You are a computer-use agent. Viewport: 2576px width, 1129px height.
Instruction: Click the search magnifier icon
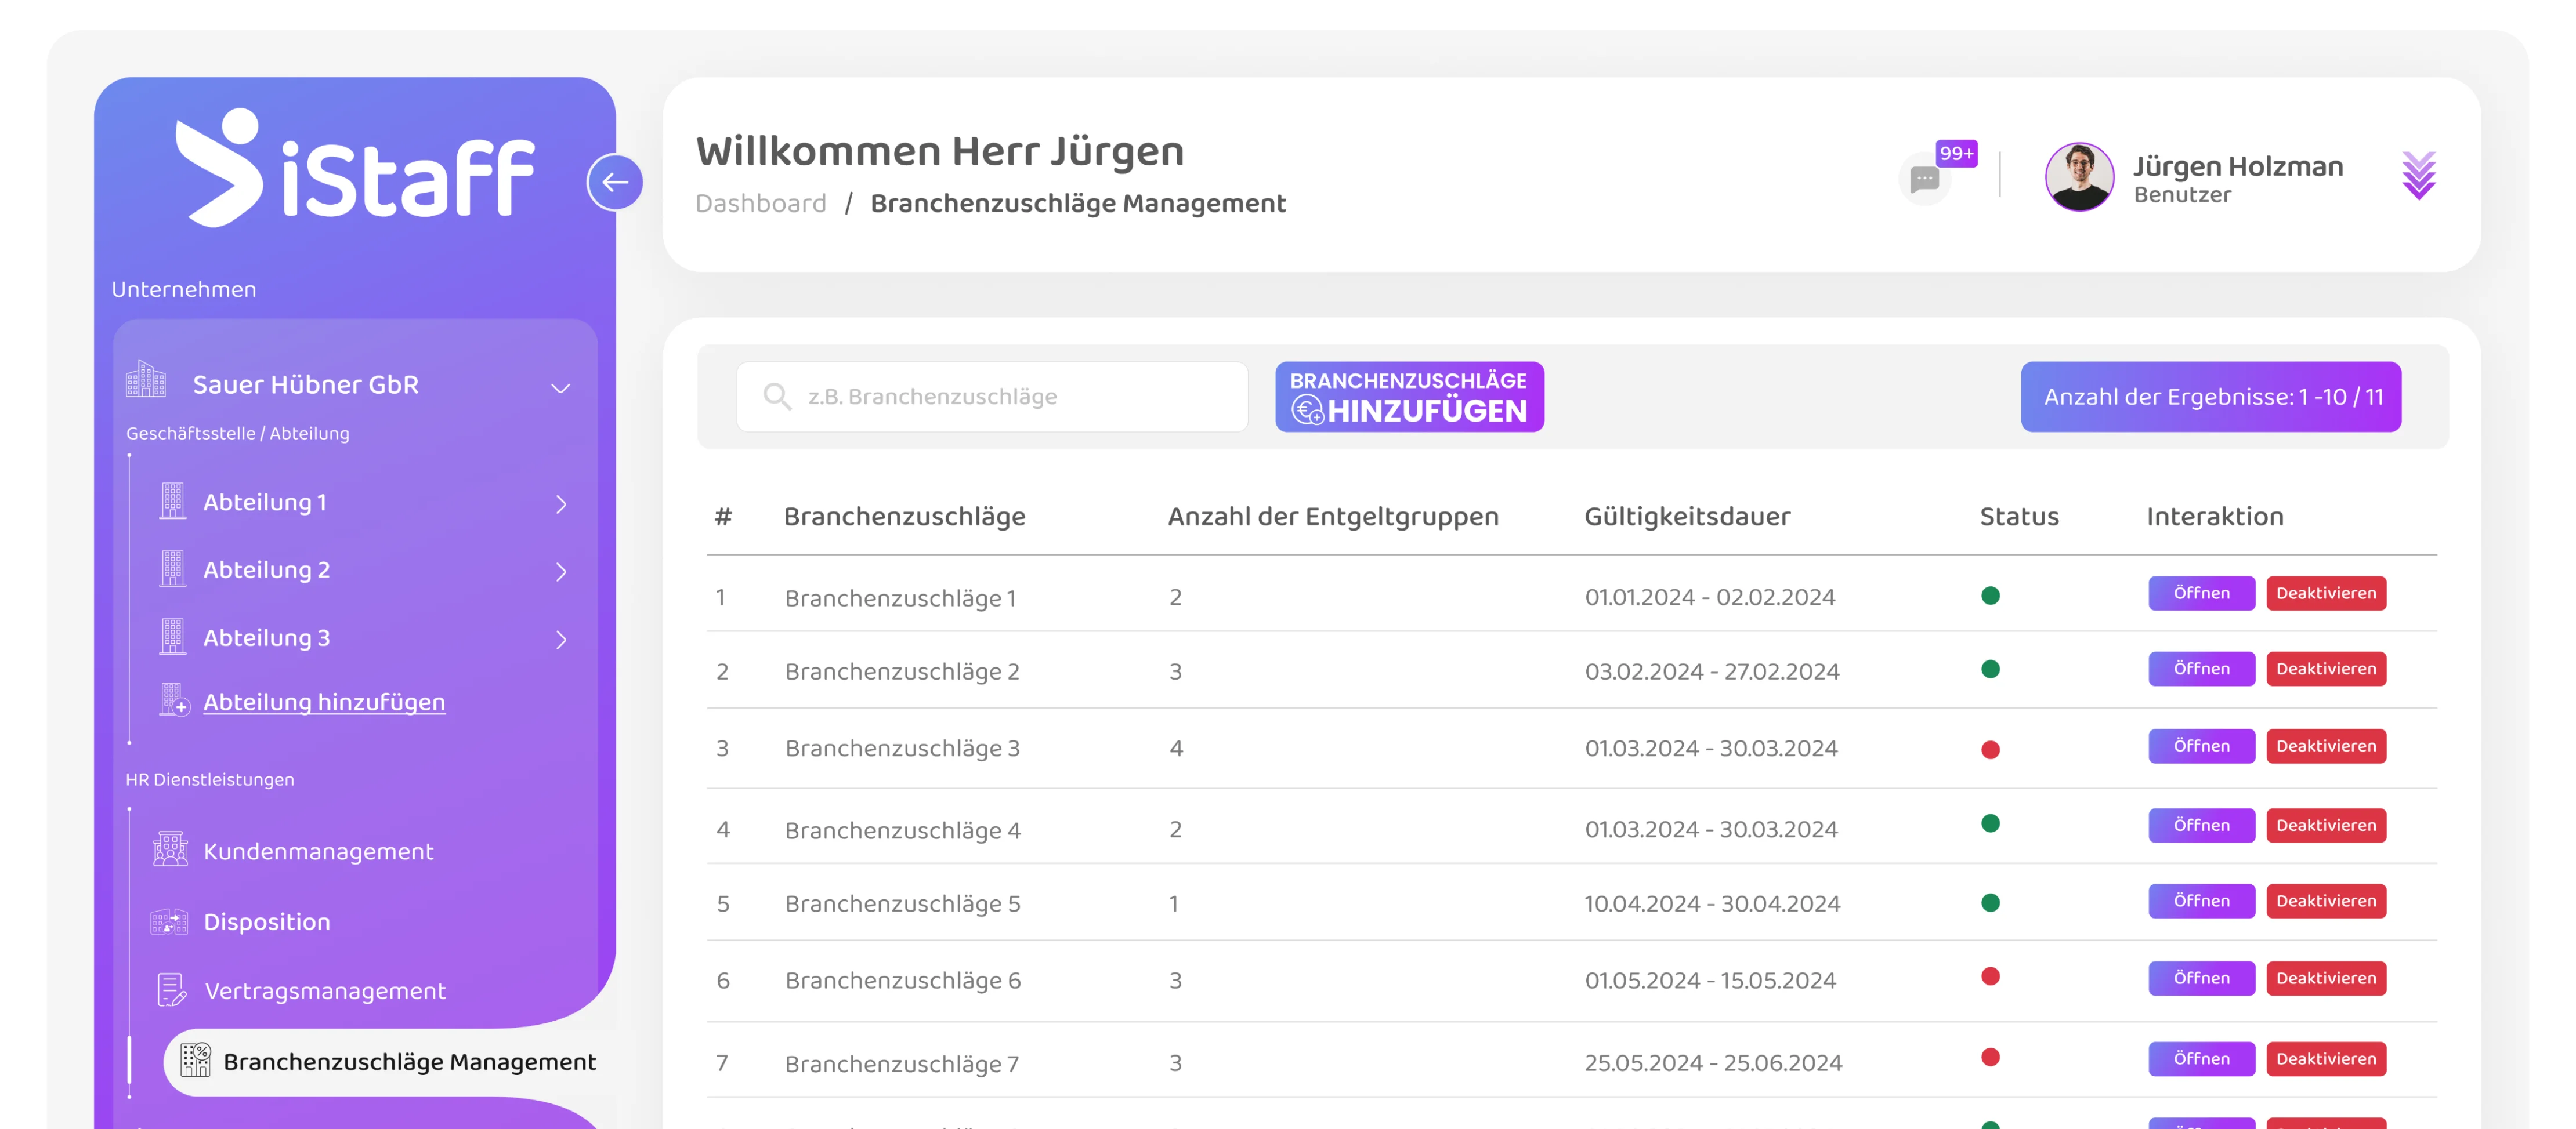tap(776, 397)
